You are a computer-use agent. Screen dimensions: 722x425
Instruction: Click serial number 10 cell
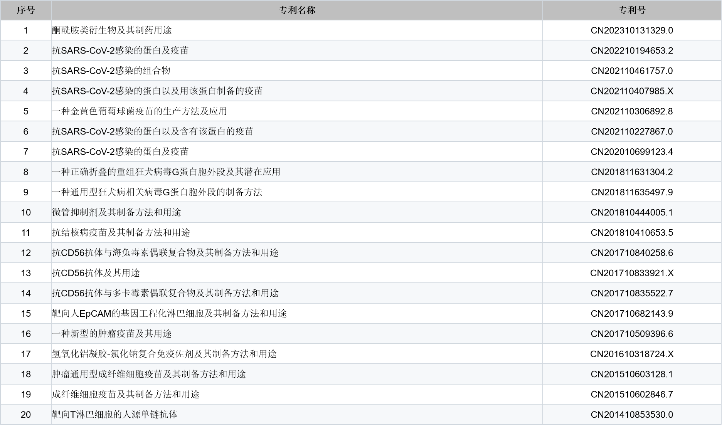(x=26, y=212)
